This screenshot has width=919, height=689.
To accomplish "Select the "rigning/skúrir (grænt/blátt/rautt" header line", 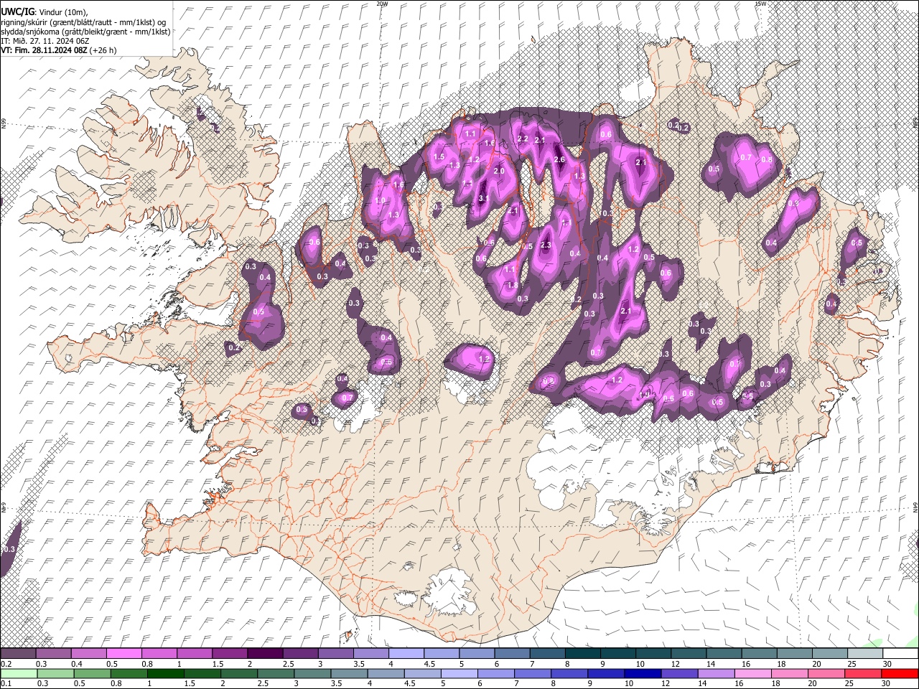I will coord(85,22).
